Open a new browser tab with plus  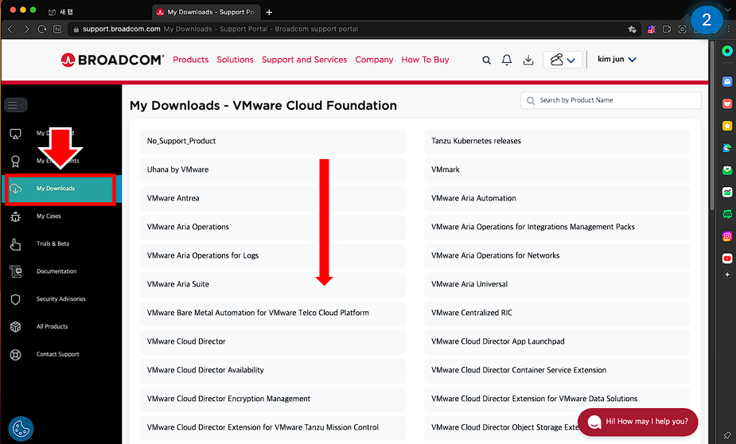(269, 12)
